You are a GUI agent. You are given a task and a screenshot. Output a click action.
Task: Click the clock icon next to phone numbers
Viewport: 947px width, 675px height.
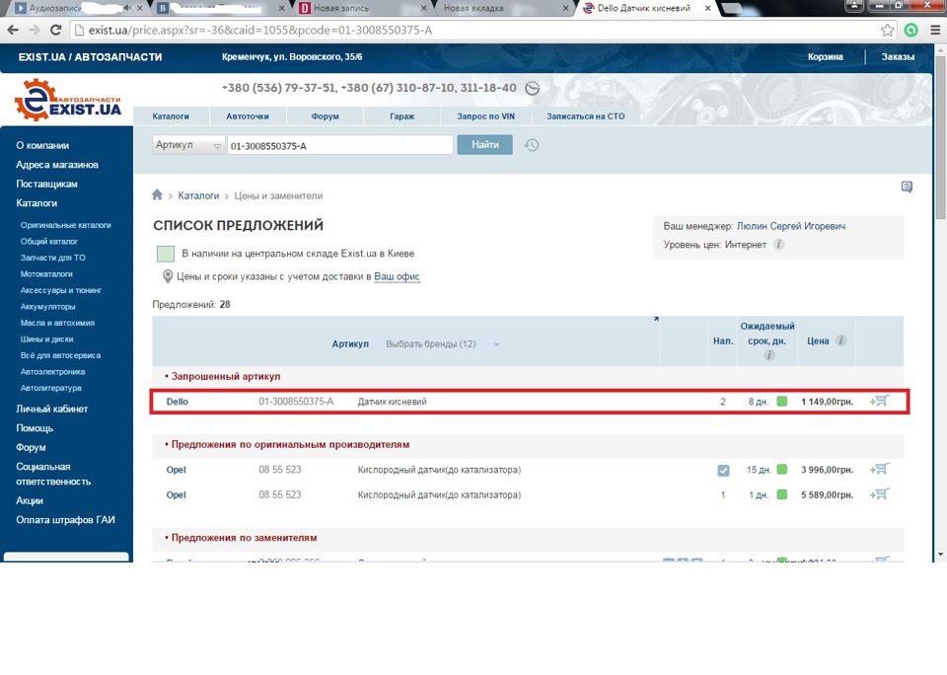point(532,88)
